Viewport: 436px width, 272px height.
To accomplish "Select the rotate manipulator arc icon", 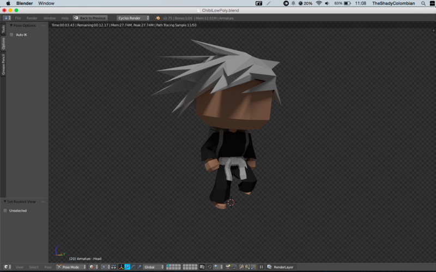I will coord(133,267).
